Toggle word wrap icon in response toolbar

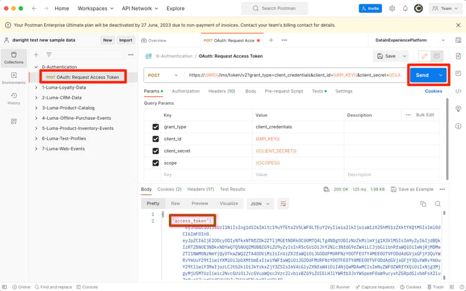pyautogui.click(x=283, y=204)
